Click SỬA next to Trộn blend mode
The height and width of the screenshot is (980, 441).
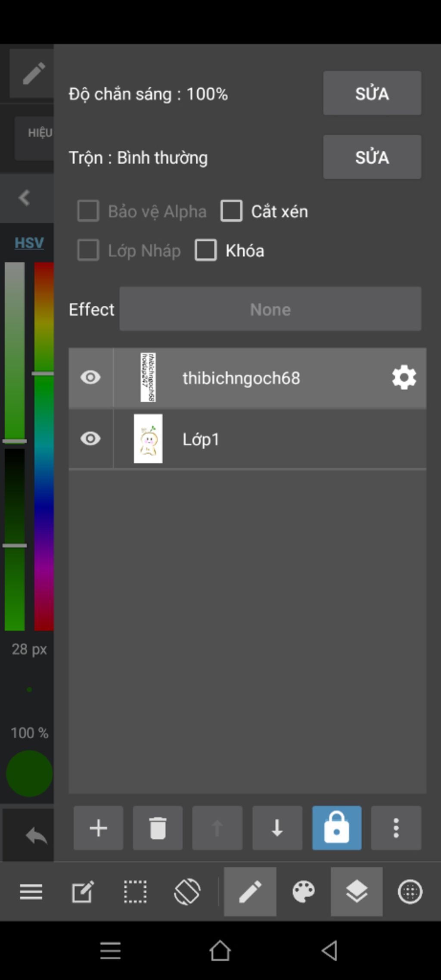tap(372, 157)
